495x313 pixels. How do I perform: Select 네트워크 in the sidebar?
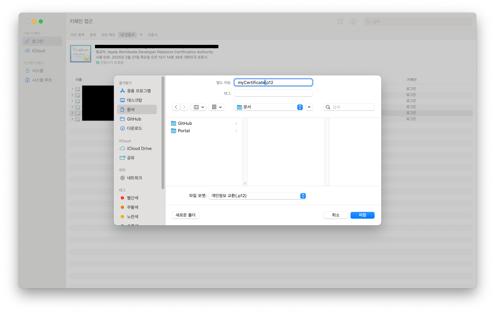(137, 178)
